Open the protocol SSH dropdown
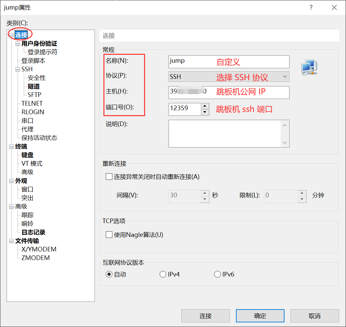This screenshot has height=327, width=346. (229, 77)
